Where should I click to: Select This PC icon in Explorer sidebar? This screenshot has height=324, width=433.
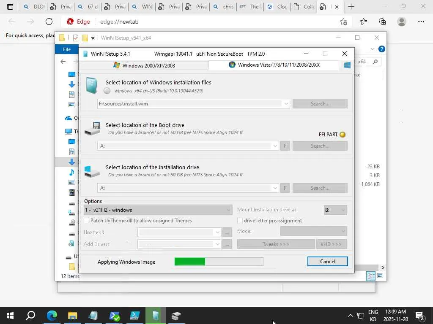(x=68, y=132)
